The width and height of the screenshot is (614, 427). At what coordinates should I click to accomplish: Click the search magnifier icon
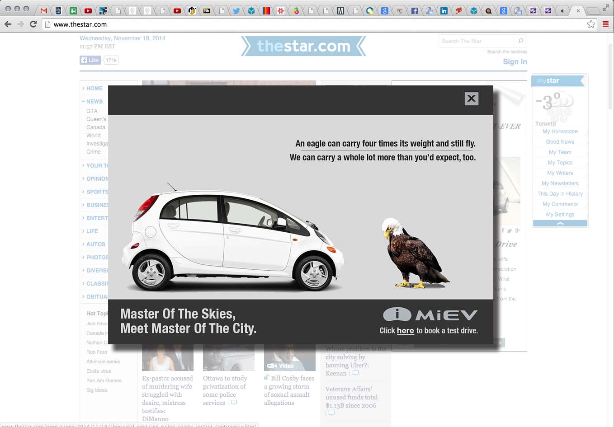click(x=520, y=41)
